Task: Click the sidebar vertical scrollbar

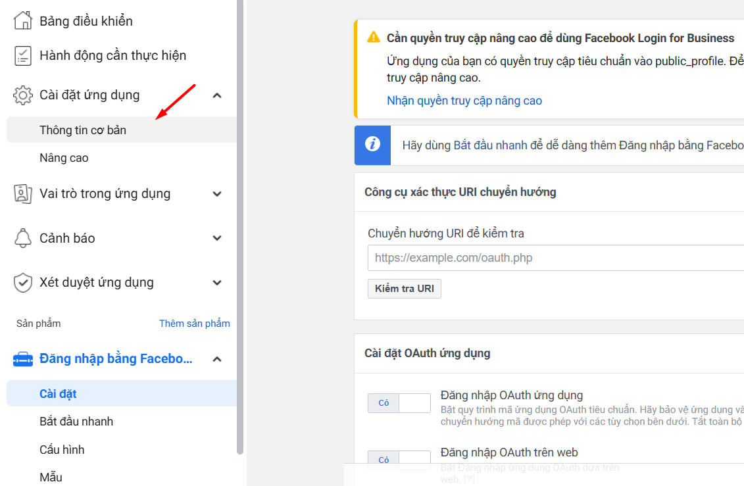Action: pos(240,227)
